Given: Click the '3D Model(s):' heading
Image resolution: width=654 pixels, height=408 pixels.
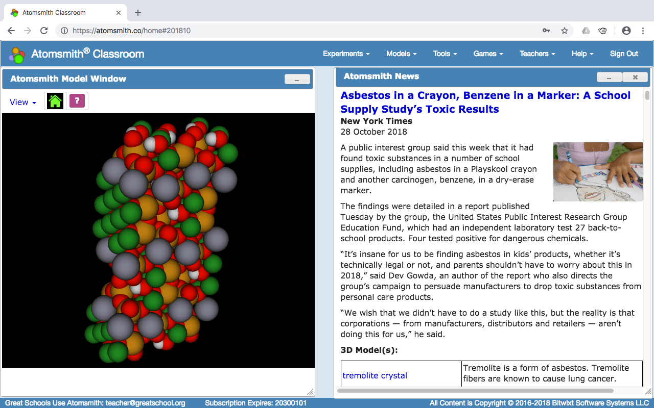Looking at the screenshot, I should point(369,350).
